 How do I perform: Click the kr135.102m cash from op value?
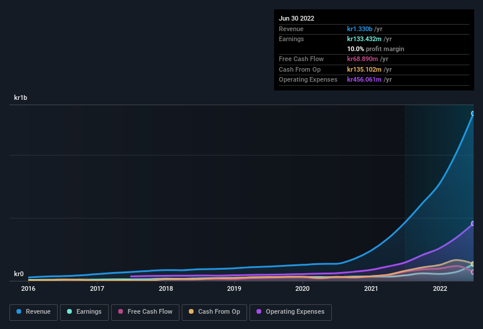364,69
